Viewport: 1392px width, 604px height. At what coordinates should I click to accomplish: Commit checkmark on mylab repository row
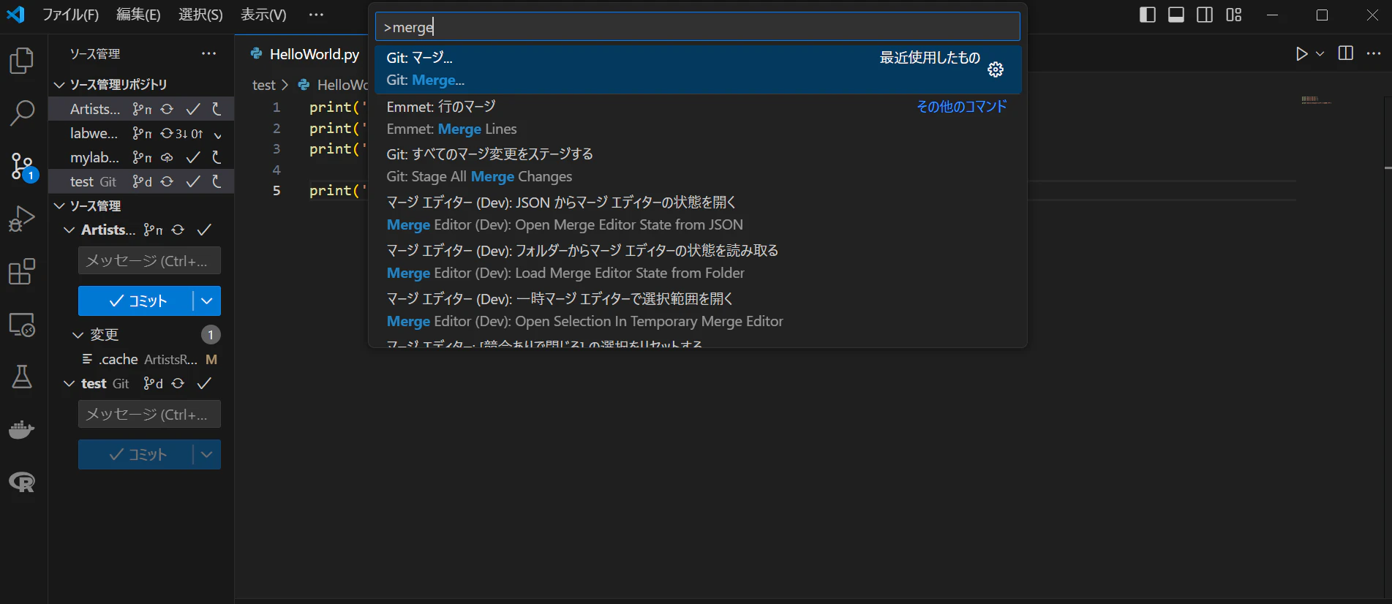click(x=193, y=157)
